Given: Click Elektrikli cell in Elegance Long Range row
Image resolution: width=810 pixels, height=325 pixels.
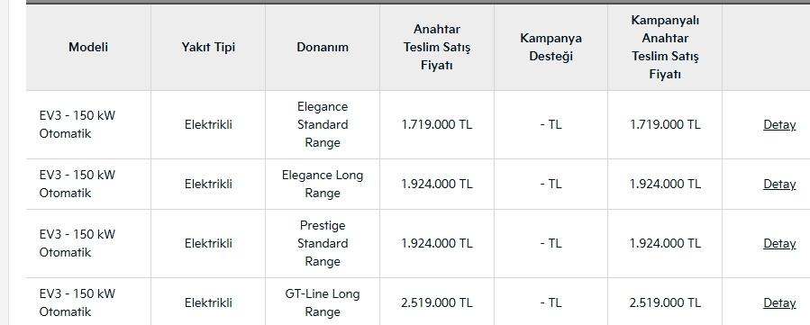Looking at the screenshot, I should point(208,185).
